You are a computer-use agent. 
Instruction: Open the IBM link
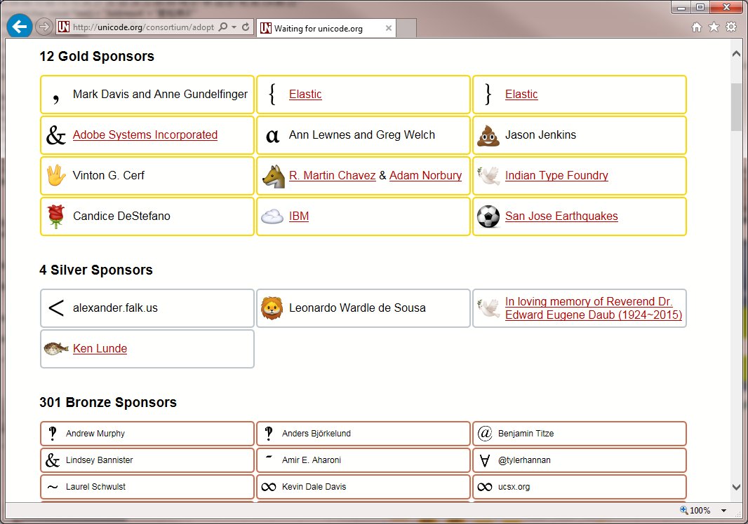click(x=299, y=216)
